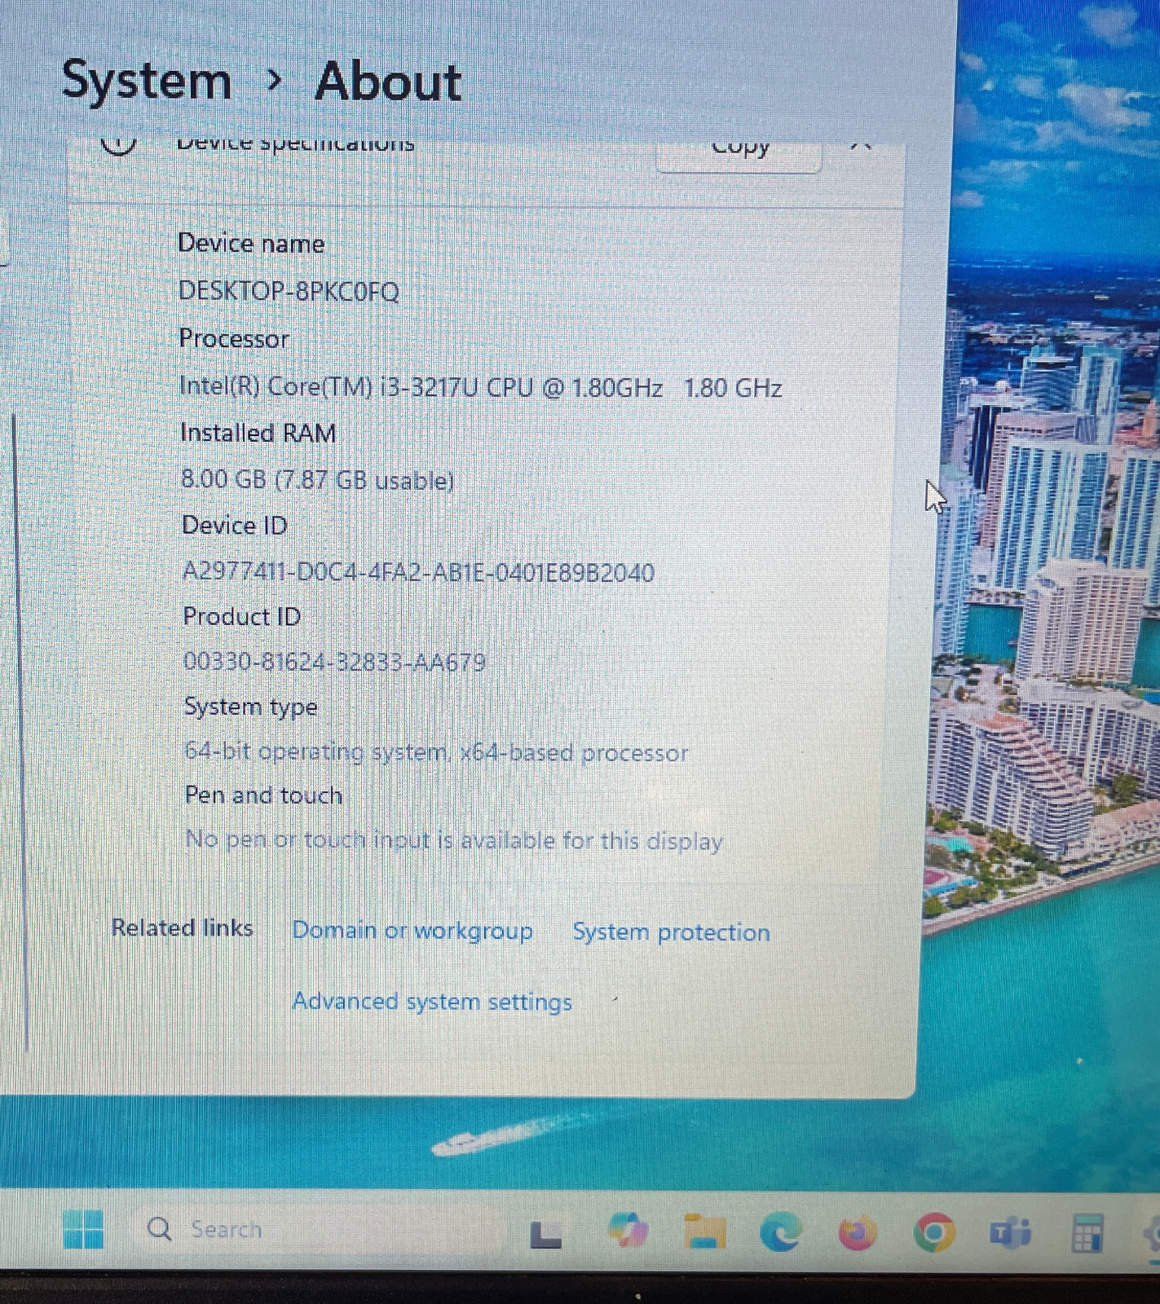This screenshot has width=1160, height=1304.
Task: Launch Copilot from the taskbar
Action: point(628,1231)
